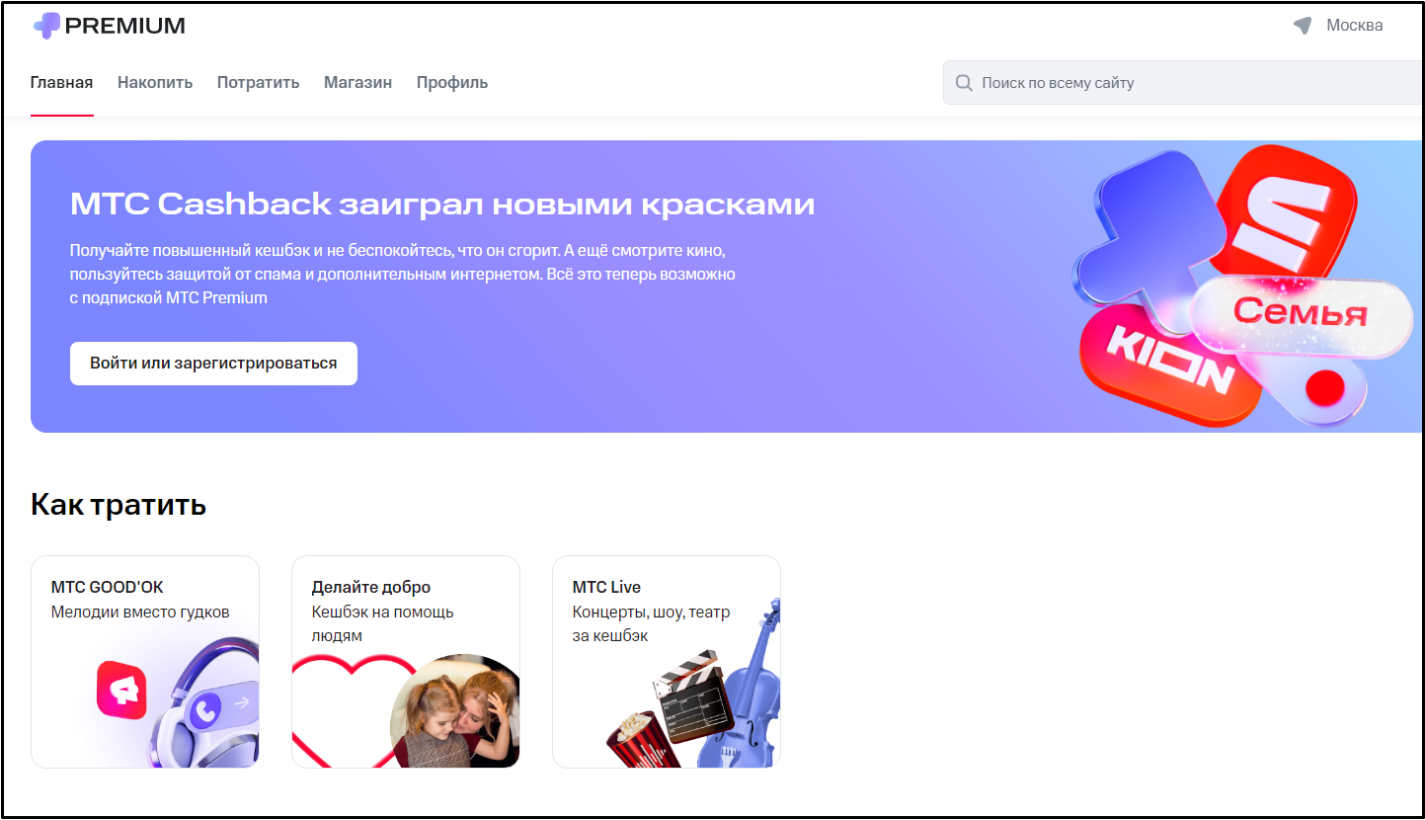Click Войти или зарегистрироваться button

(213, 364)
